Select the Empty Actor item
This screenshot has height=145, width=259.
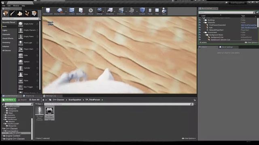[28, 24]
